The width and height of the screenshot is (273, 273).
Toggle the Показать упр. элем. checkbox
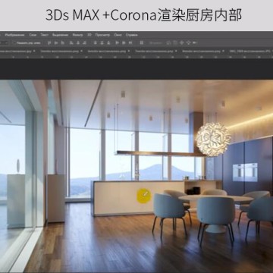point(14,43)
